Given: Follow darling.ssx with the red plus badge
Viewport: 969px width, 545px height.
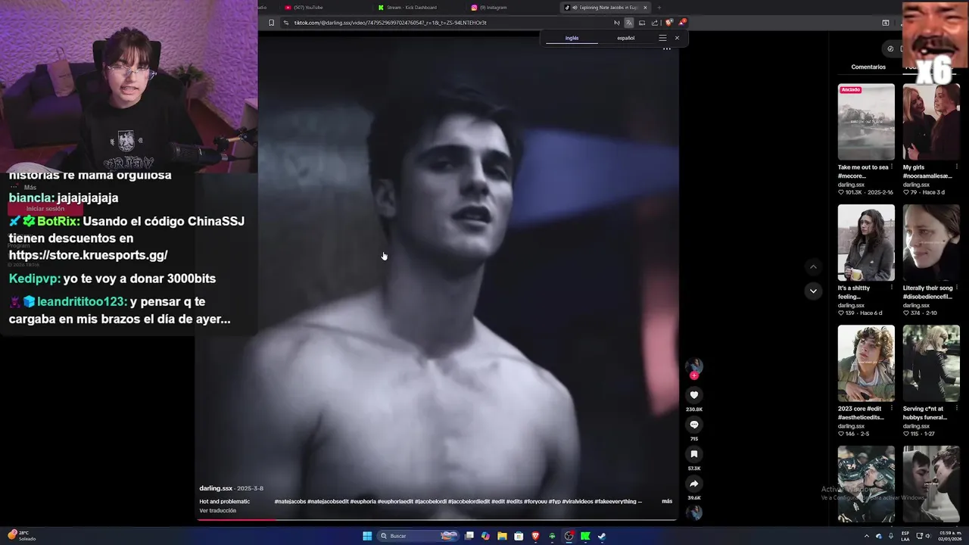Looking at the screenshot, I should point(693,375).
